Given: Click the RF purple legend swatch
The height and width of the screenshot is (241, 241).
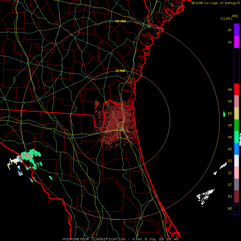Looking at the screenshot, I should (236, 30).
